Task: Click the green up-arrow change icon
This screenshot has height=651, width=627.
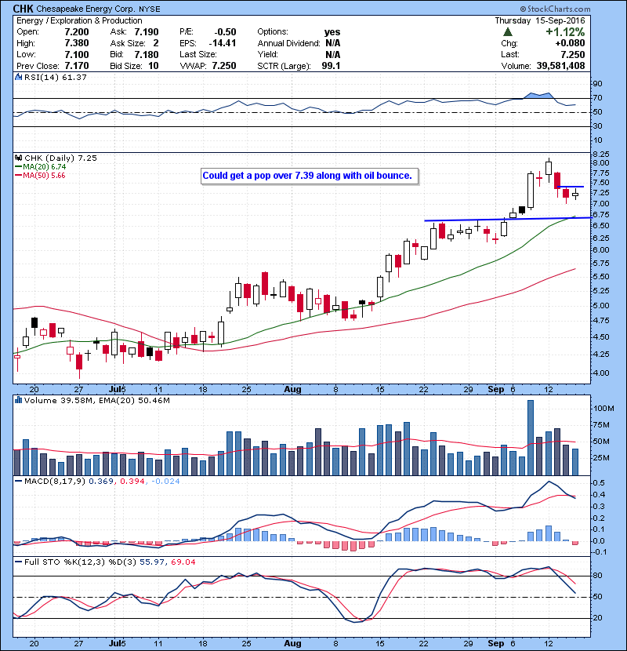Action: click(508, 32)
